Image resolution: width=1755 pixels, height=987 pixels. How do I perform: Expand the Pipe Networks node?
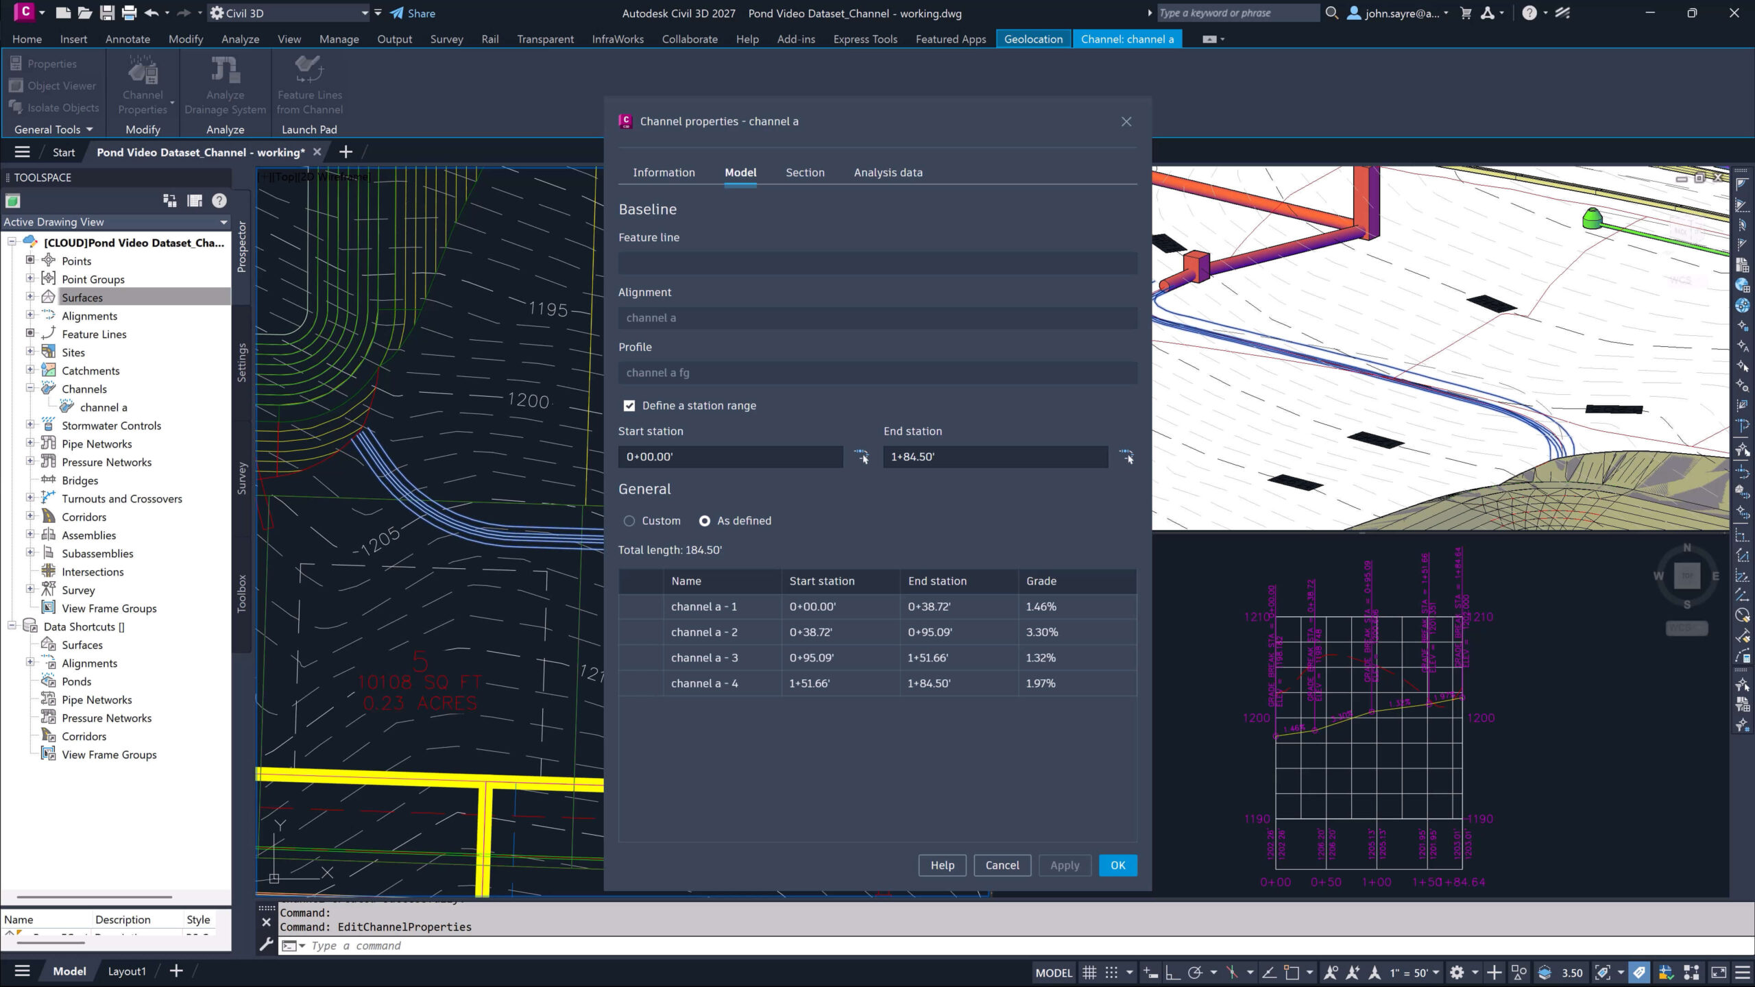pos(30,443)
